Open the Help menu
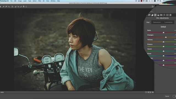 click(58, 1)
